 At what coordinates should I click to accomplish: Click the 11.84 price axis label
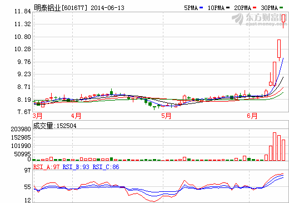pos(23,12)
